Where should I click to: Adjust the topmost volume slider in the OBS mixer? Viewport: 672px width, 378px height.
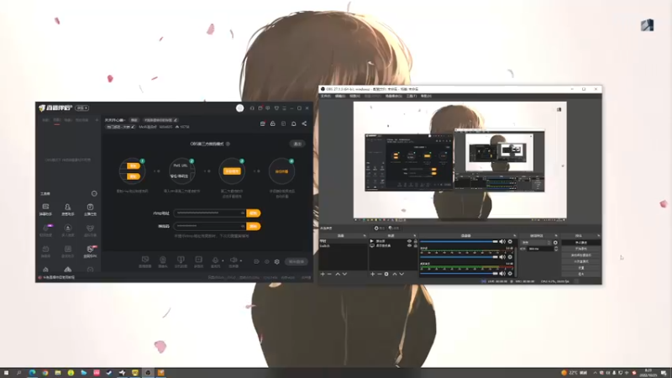[459, 242]
